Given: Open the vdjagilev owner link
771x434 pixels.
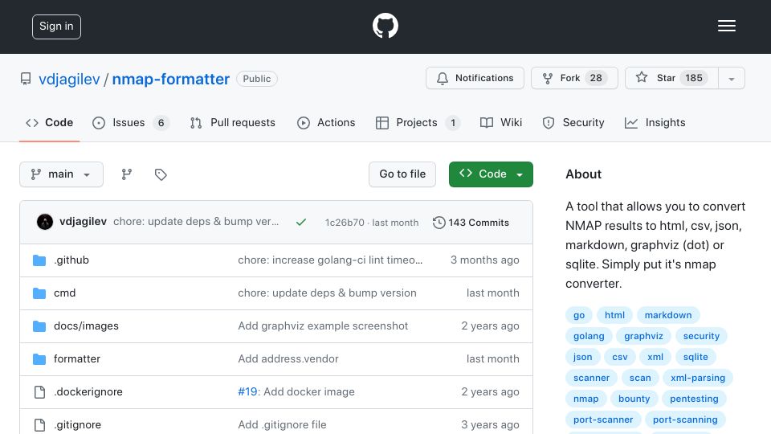Looking at the screenshot, I should pyautogui.click(x=69, y=80).
